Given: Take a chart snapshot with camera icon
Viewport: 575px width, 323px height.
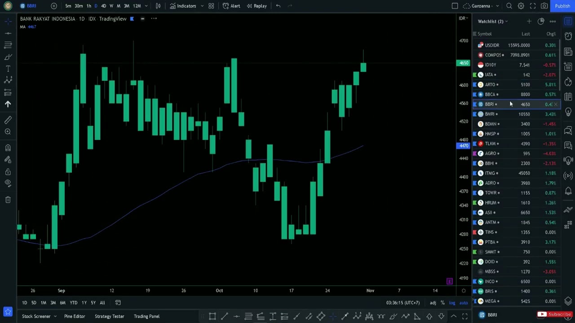Looking at the screenshot, I should [x=544, y=6].
